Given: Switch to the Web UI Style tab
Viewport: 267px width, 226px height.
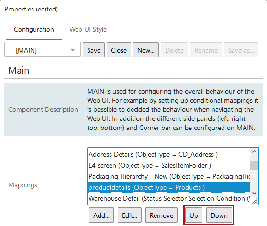Looking at the screenshot, I should tap(88, 30).
